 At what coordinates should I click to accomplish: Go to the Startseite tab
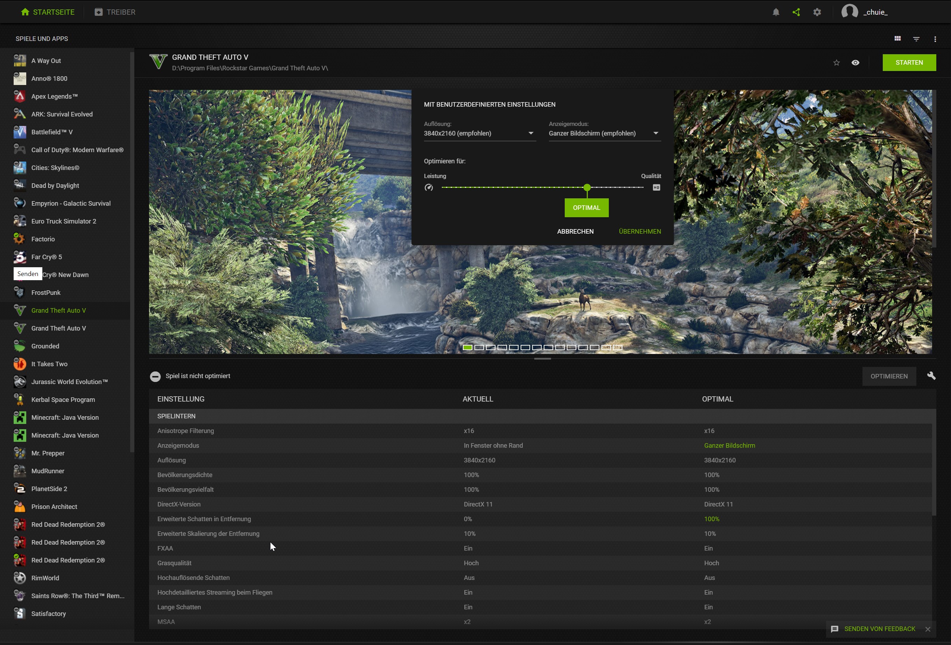pyautogui.click(x=48, y=12)
